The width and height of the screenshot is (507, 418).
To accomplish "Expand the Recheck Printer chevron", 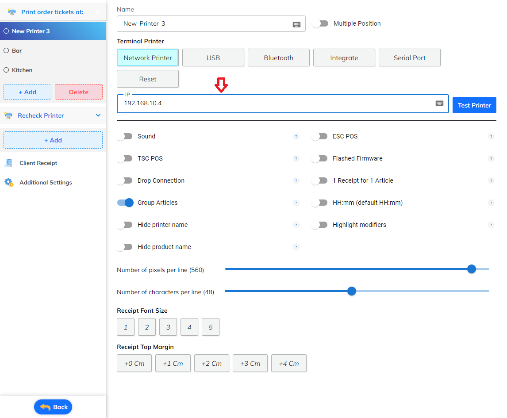I will tap(98, 115).
